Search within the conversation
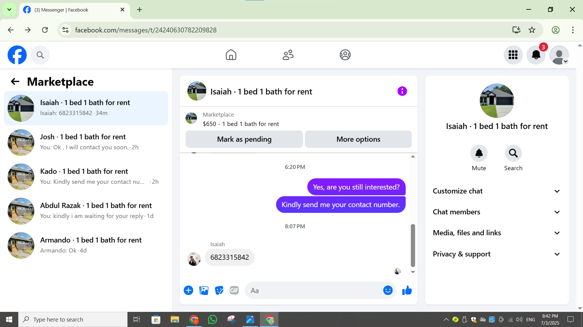The height and width of the screenshot is (327, 583). [513, 154]
